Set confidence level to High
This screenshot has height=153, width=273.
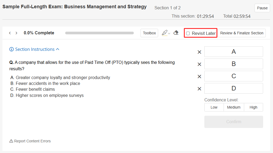pyautogui.click(x=253, y=107)
